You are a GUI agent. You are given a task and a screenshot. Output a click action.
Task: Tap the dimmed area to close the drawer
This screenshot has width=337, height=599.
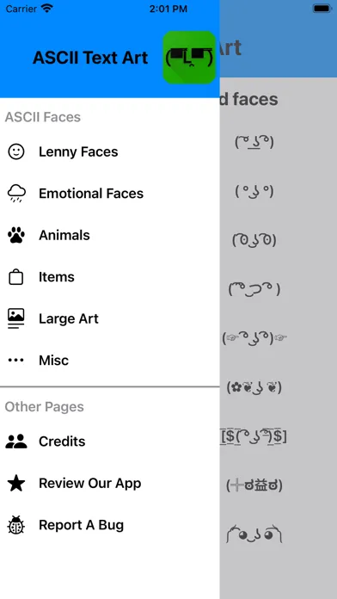click(279, 343)
